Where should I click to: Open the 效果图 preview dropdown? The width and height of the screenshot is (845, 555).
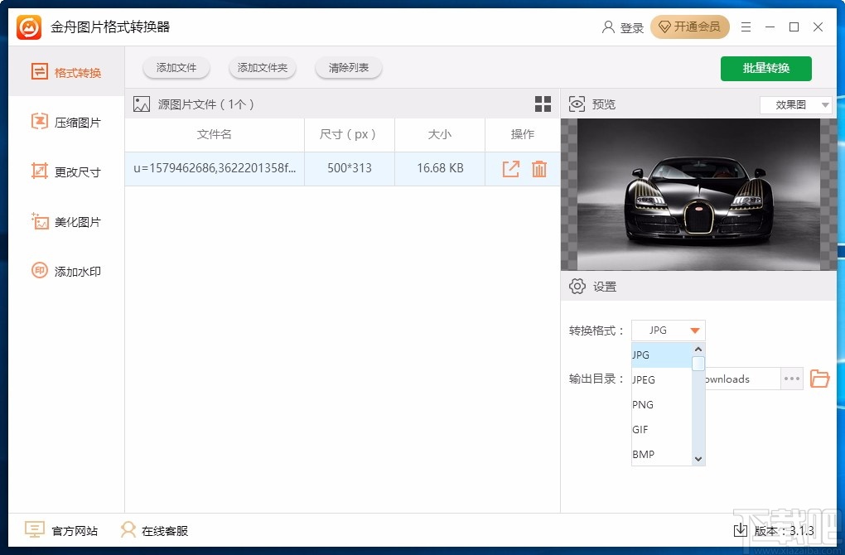click(x=794, y=104)
